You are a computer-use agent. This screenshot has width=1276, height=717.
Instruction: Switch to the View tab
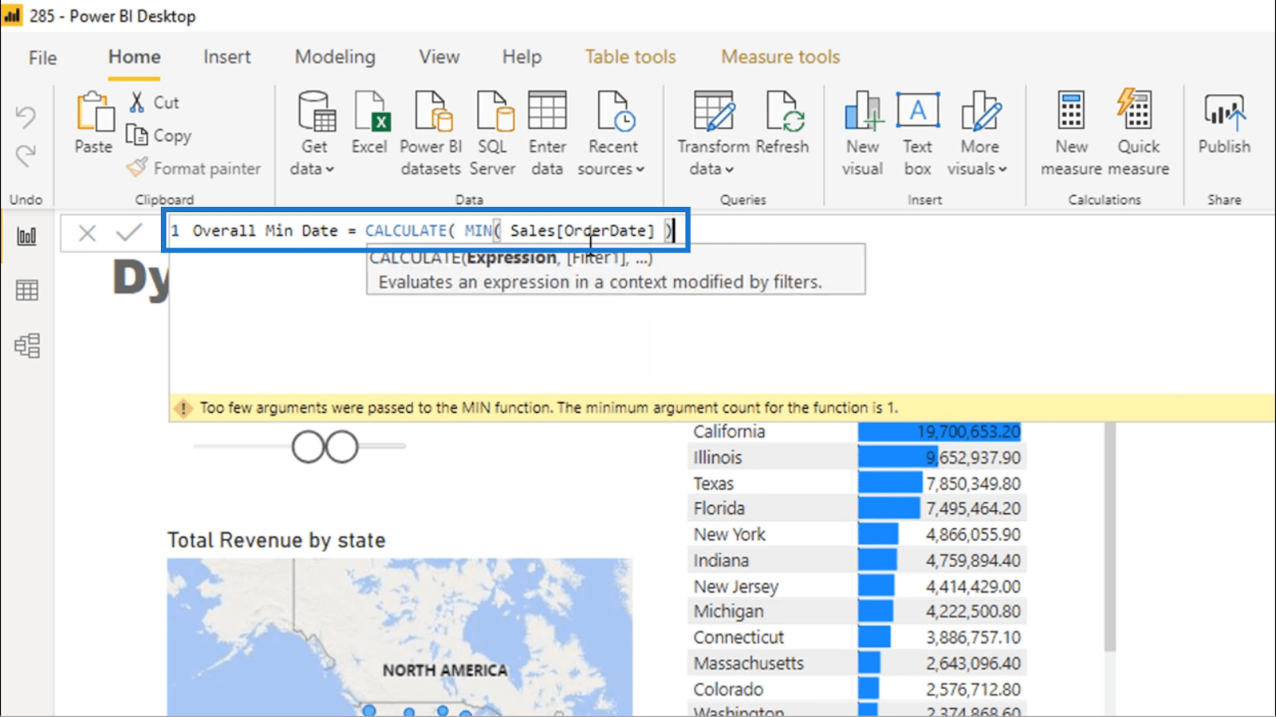(439, 57)
